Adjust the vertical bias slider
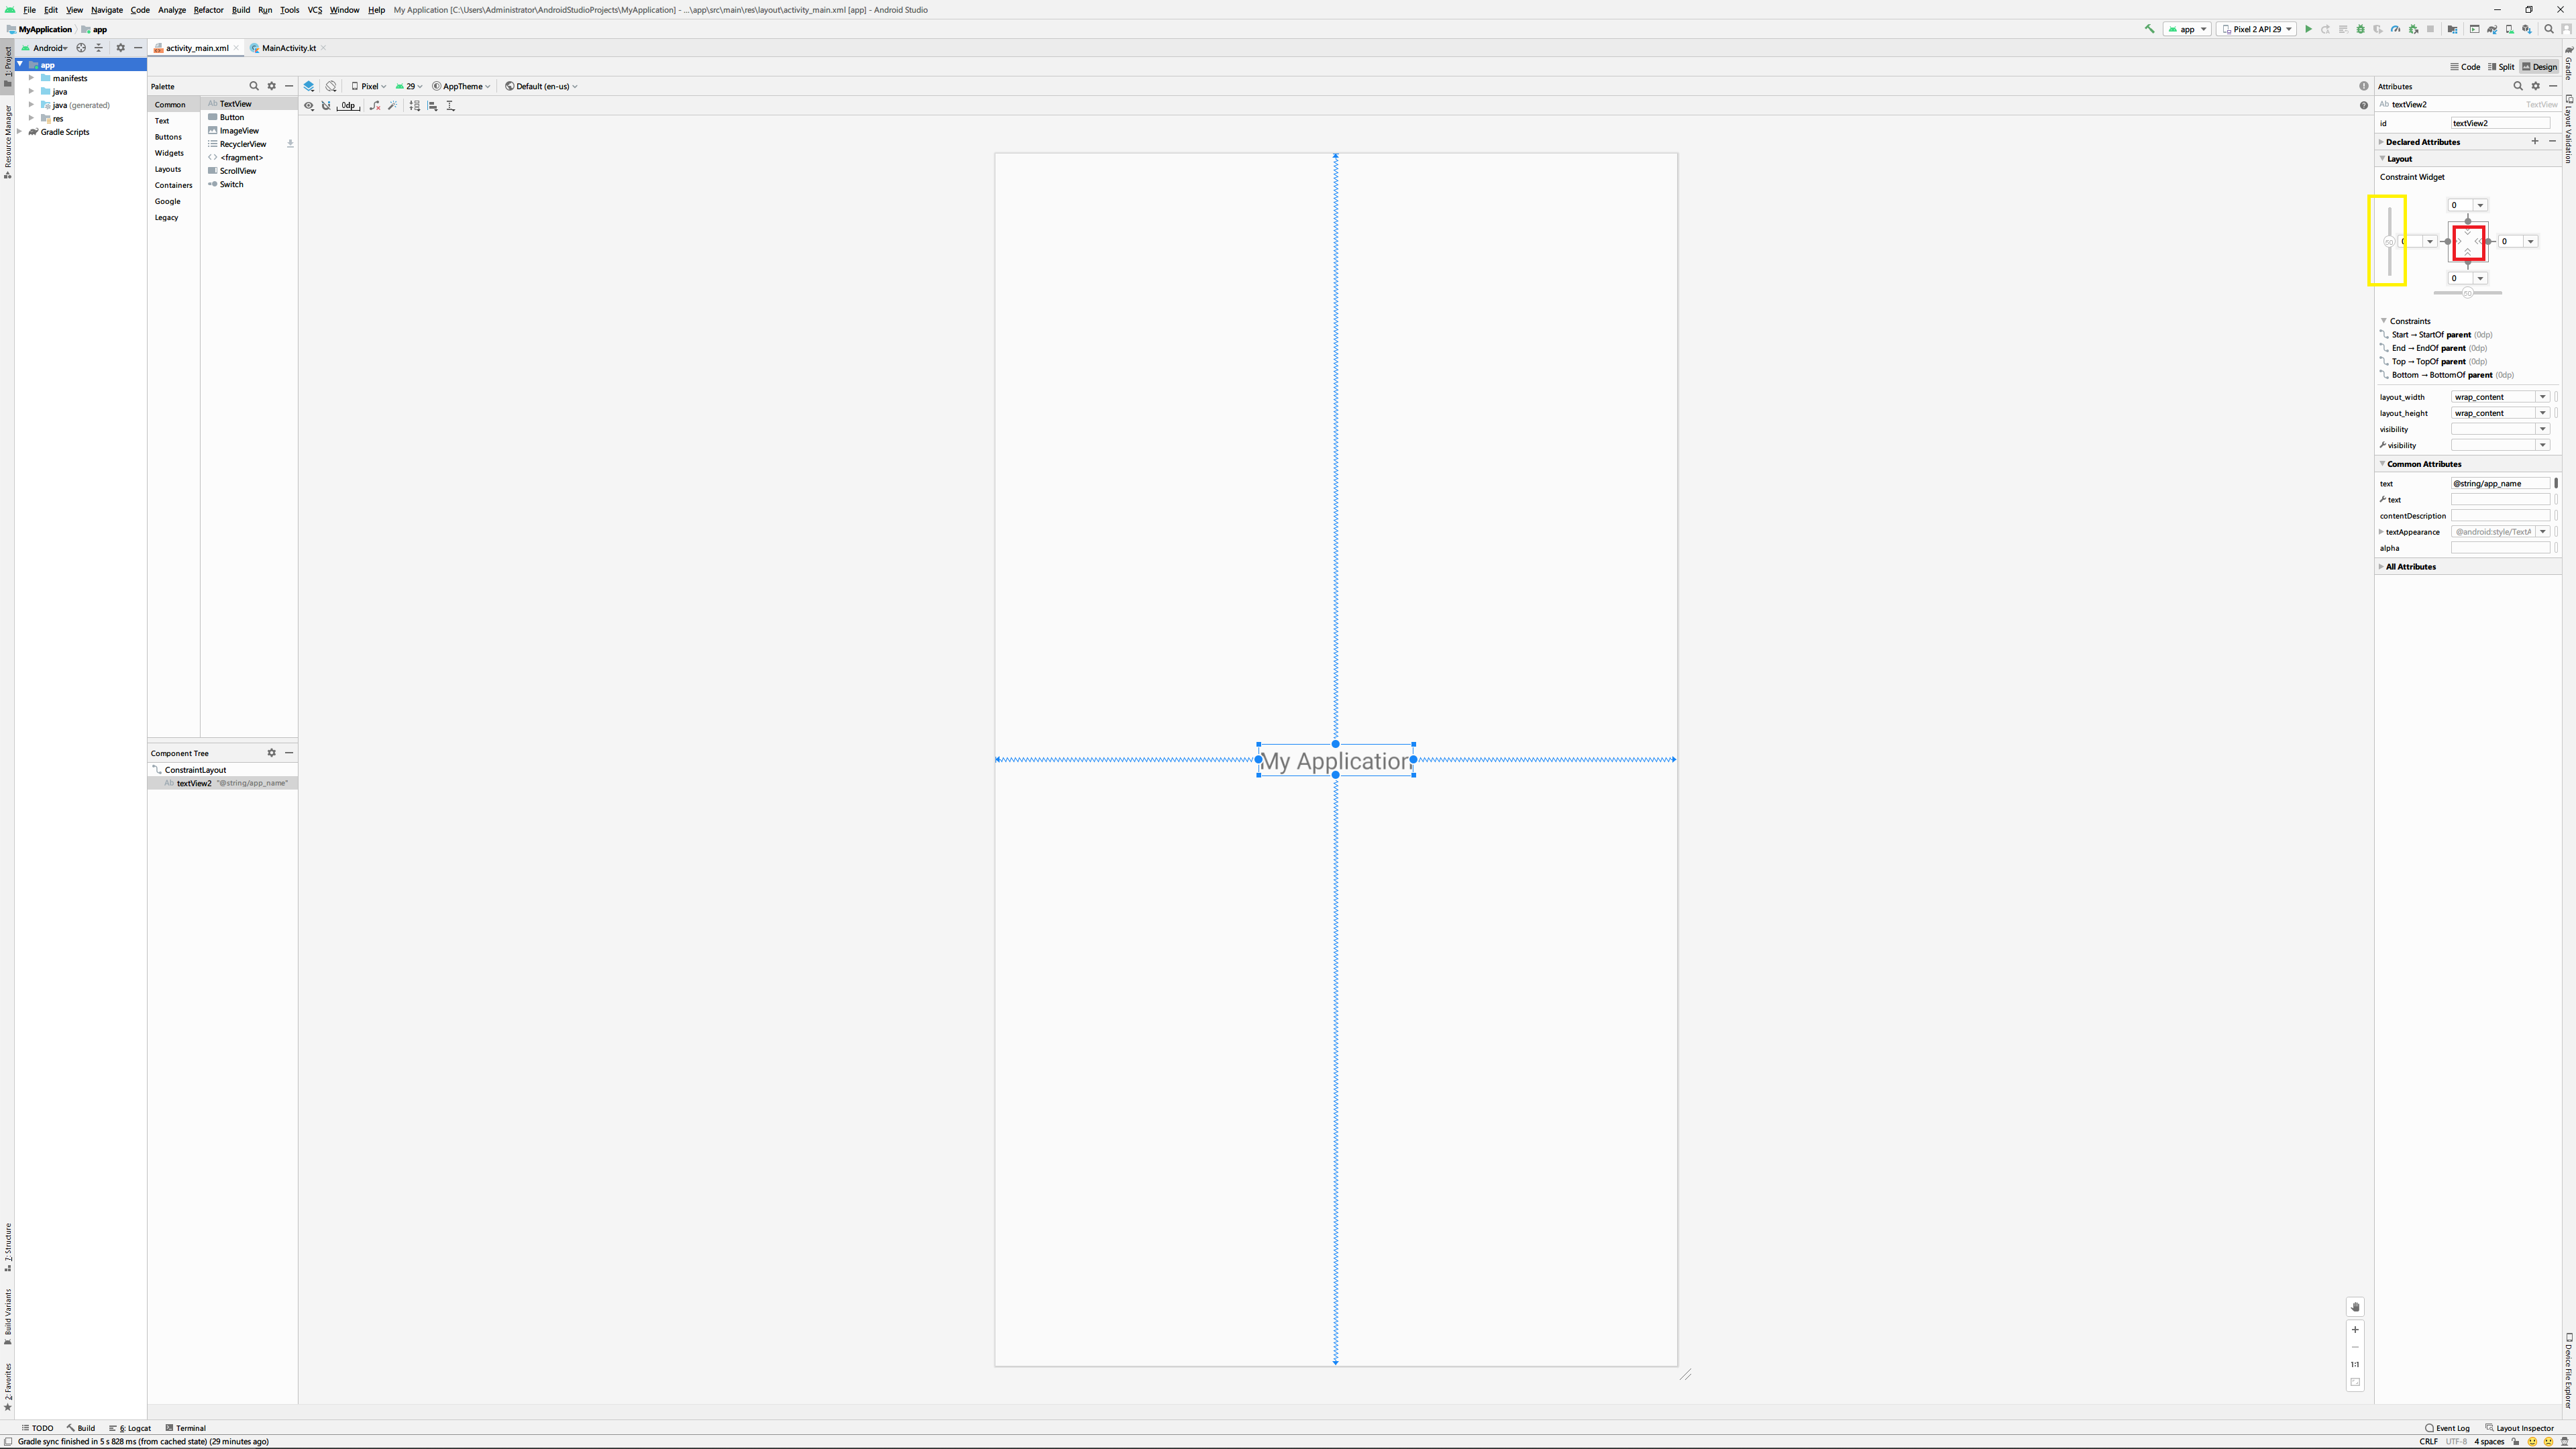 pos(2389,242)
